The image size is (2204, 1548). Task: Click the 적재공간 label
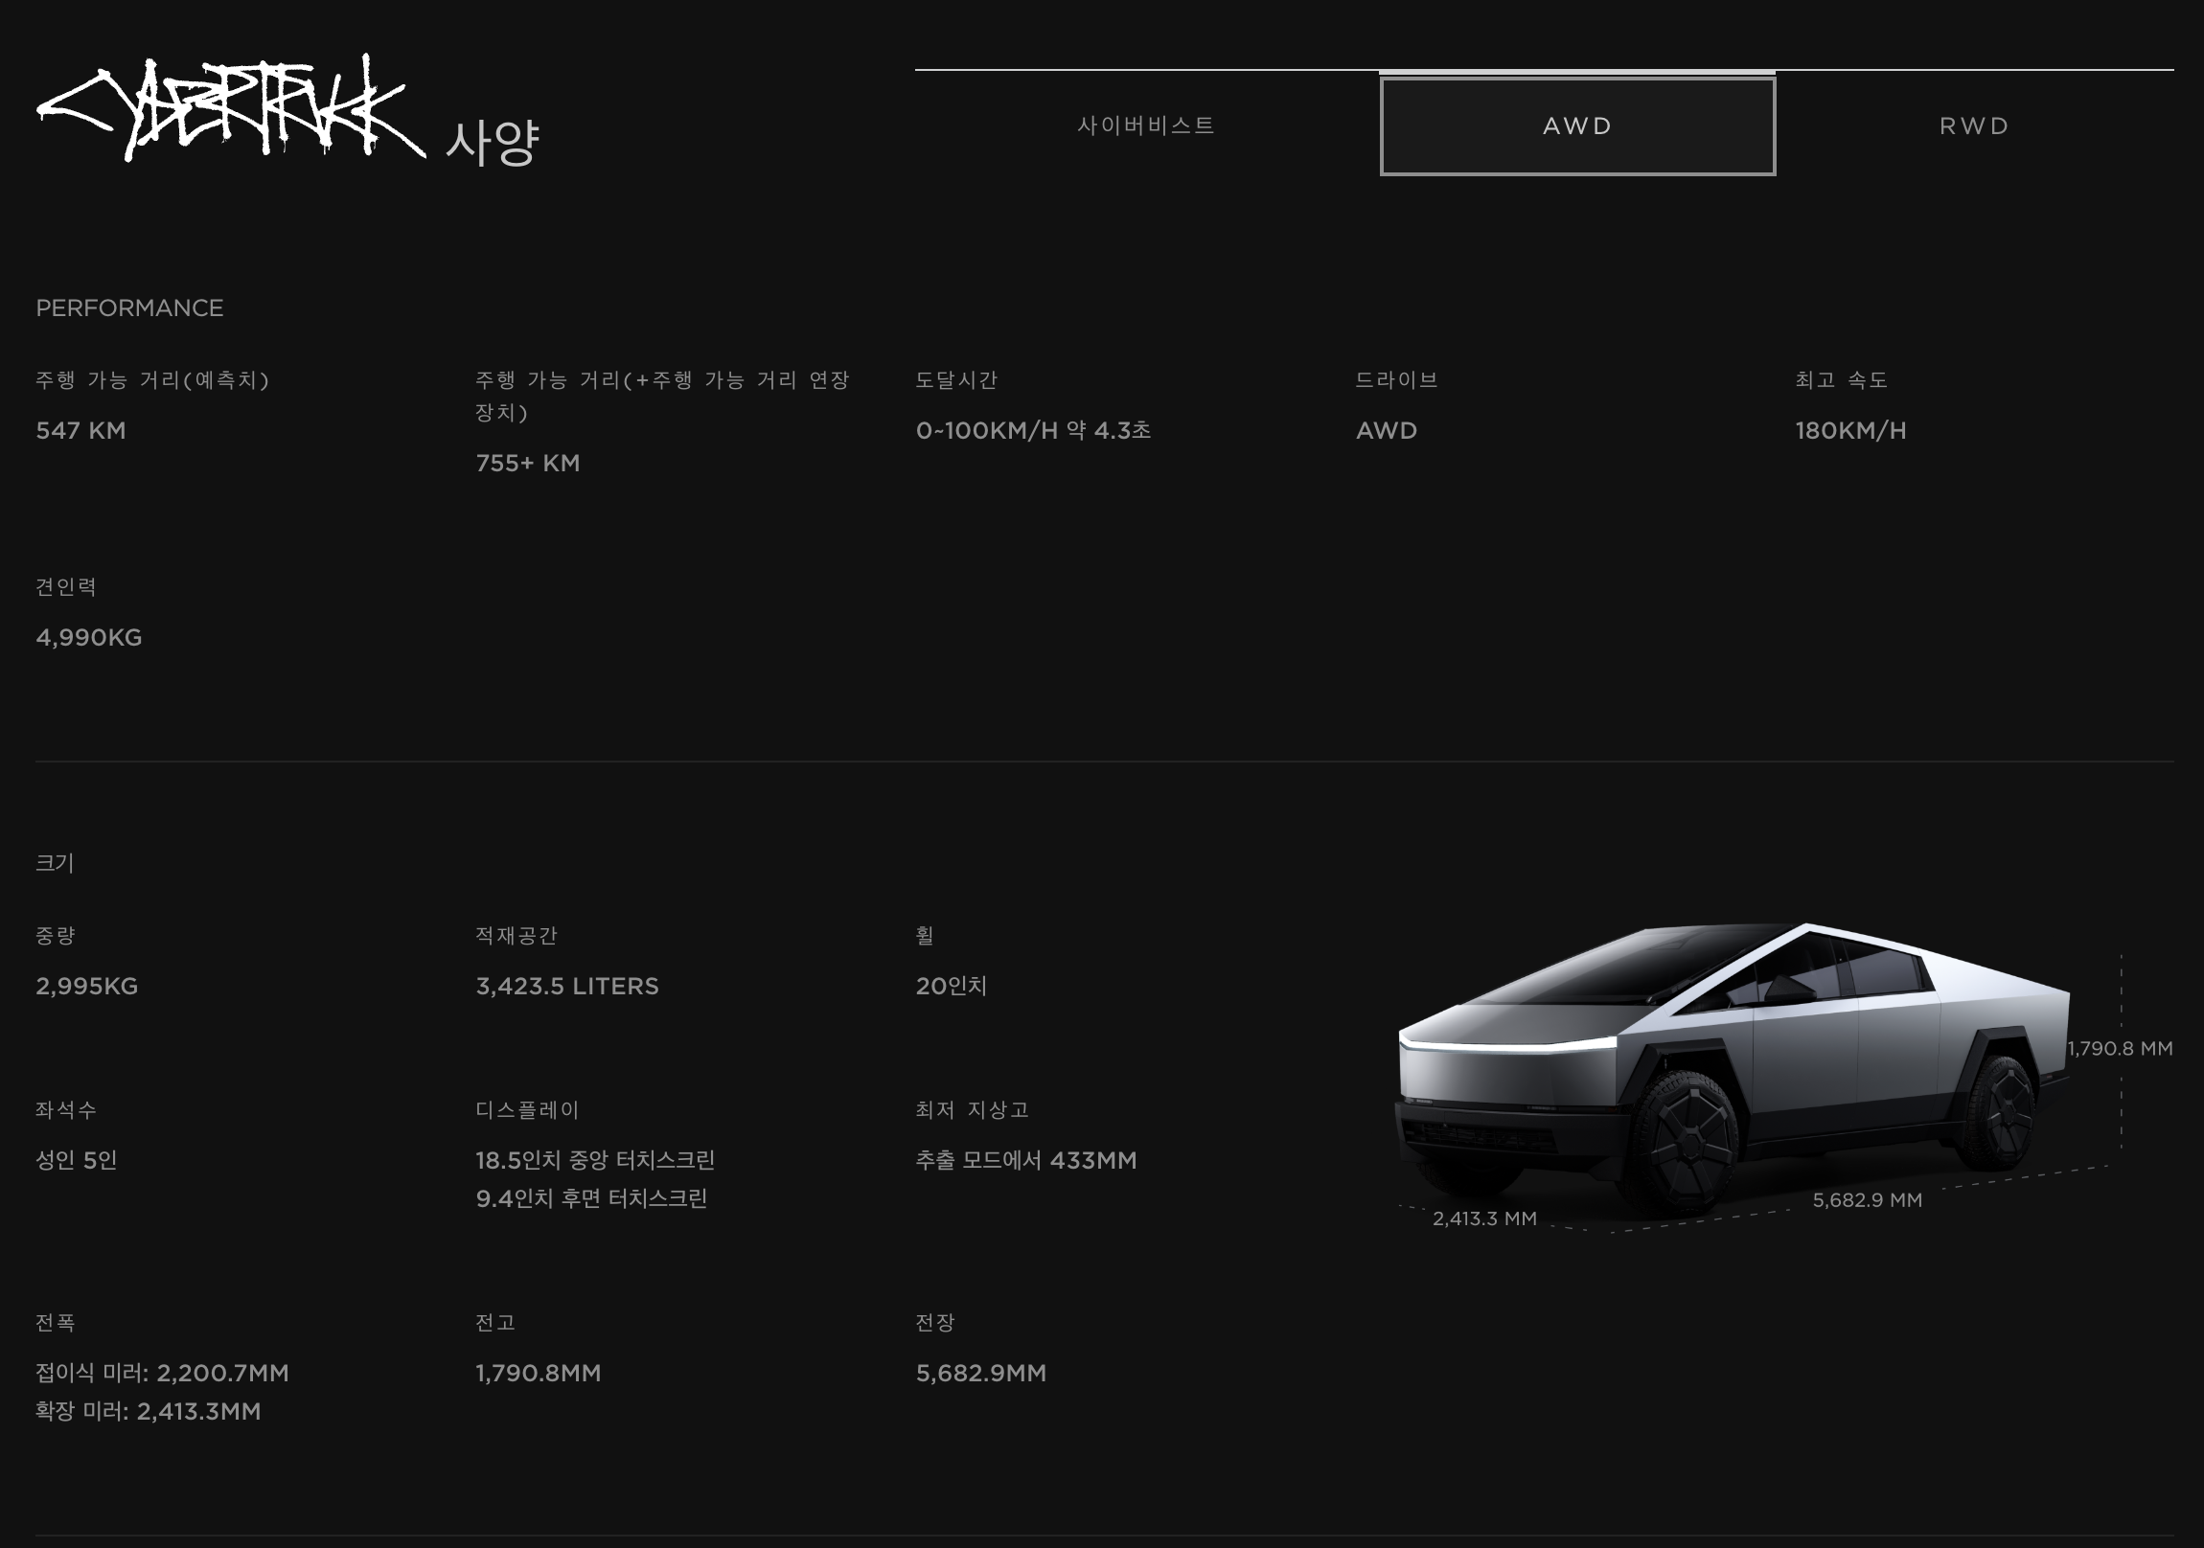tap(517, 936)
